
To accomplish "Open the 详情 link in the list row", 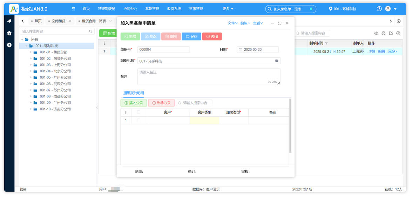I will coord(372,51).
